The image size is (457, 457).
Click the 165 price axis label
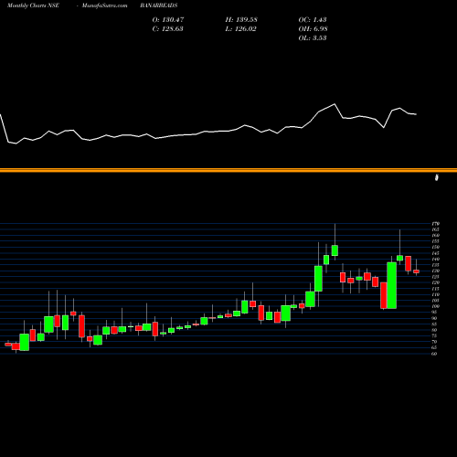click(435, 229)
